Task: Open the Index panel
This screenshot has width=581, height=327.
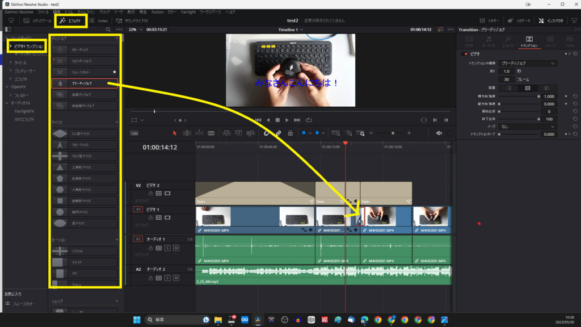Action: [x=99, y=21]
